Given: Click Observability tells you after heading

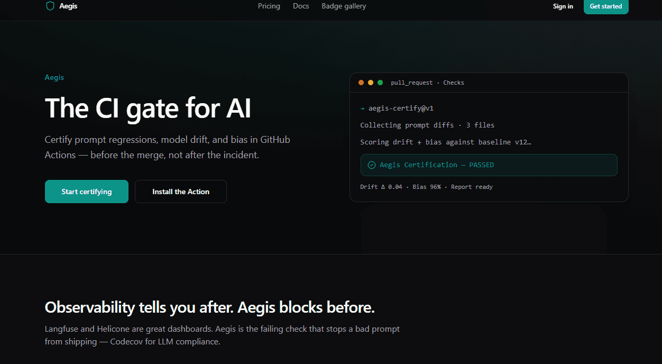Looking at the screenshot, I should pos(210,307).
